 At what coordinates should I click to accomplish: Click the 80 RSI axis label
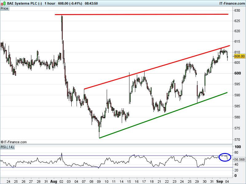[x=236, y=152]
